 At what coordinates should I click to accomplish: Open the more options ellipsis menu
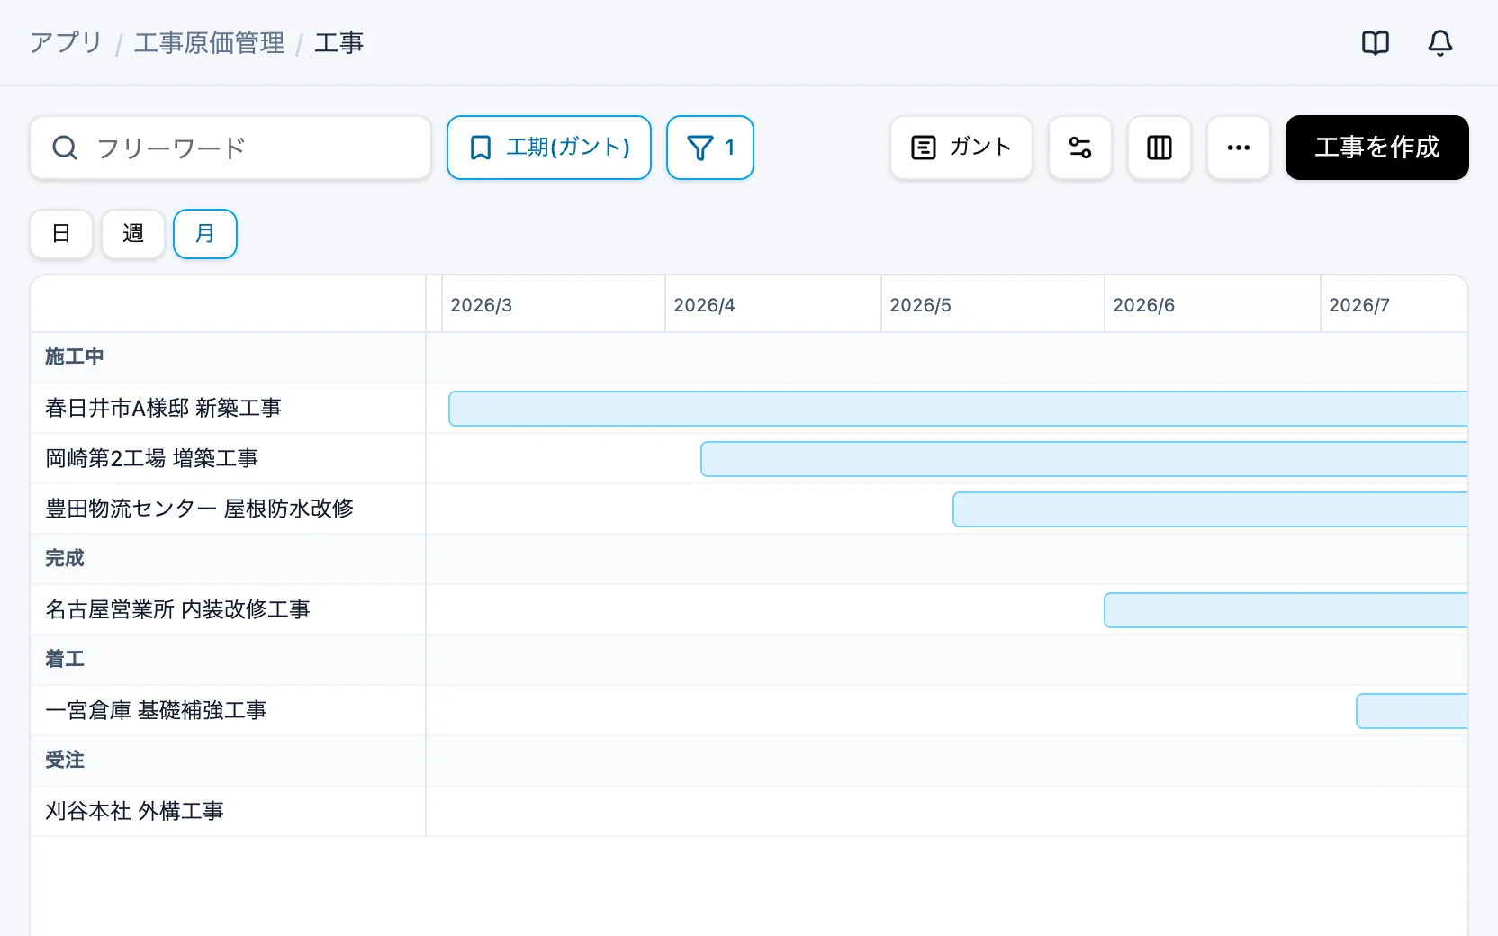coord(1239,148)
